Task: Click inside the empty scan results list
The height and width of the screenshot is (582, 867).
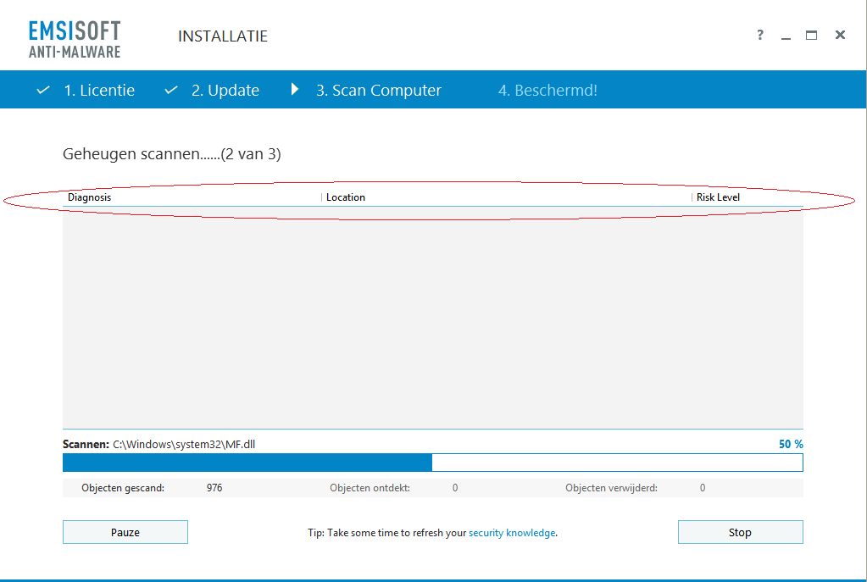Action: pos(432,318)
